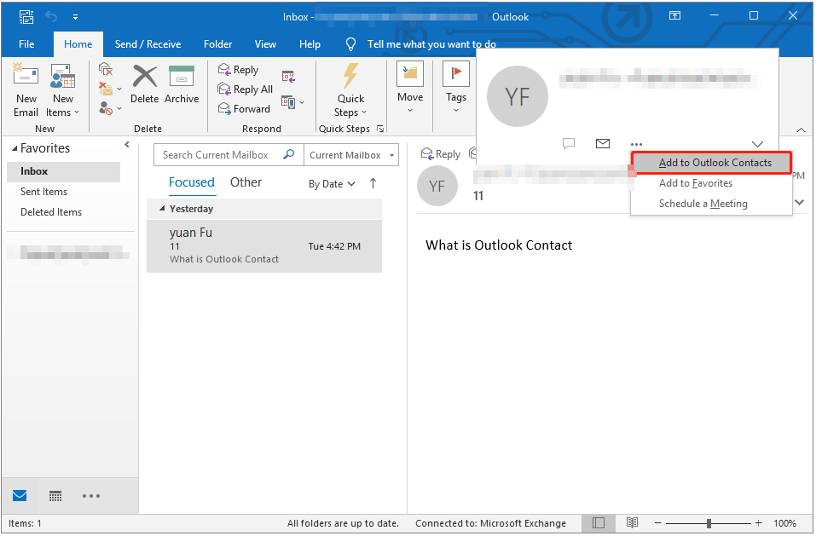
Task: Open the search magnifier in the mailbox search
Action: tap(290, 154)
